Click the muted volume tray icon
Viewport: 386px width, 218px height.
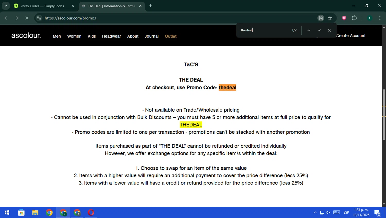click(329, 213)
